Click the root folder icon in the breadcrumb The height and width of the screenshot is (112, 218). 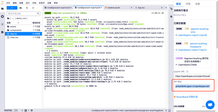(x=8, y=18)
